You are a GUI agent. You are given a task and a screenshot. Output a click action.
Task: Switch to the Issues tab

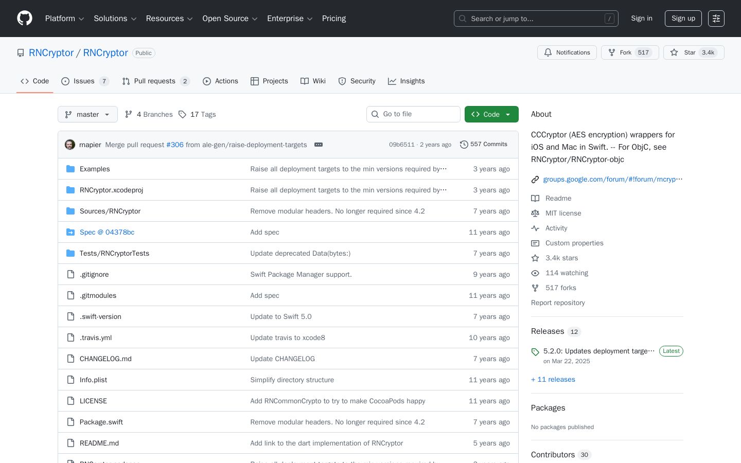pos(85,81)
